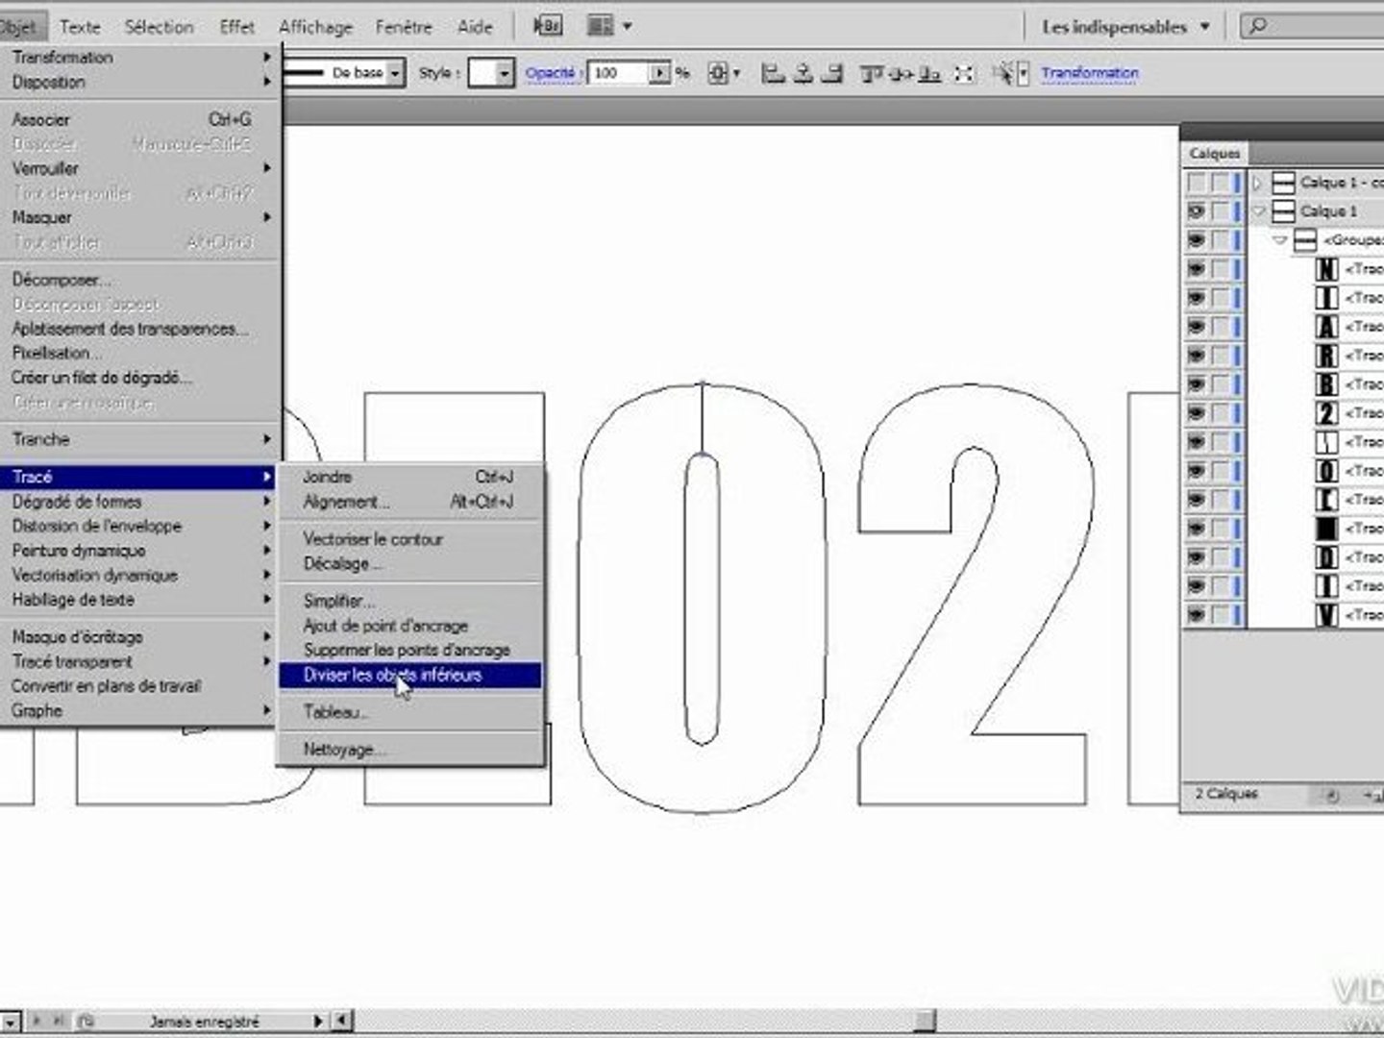
Task: Hide the Groupe sublayer with its eye
Action: [x=1196, y=240]
